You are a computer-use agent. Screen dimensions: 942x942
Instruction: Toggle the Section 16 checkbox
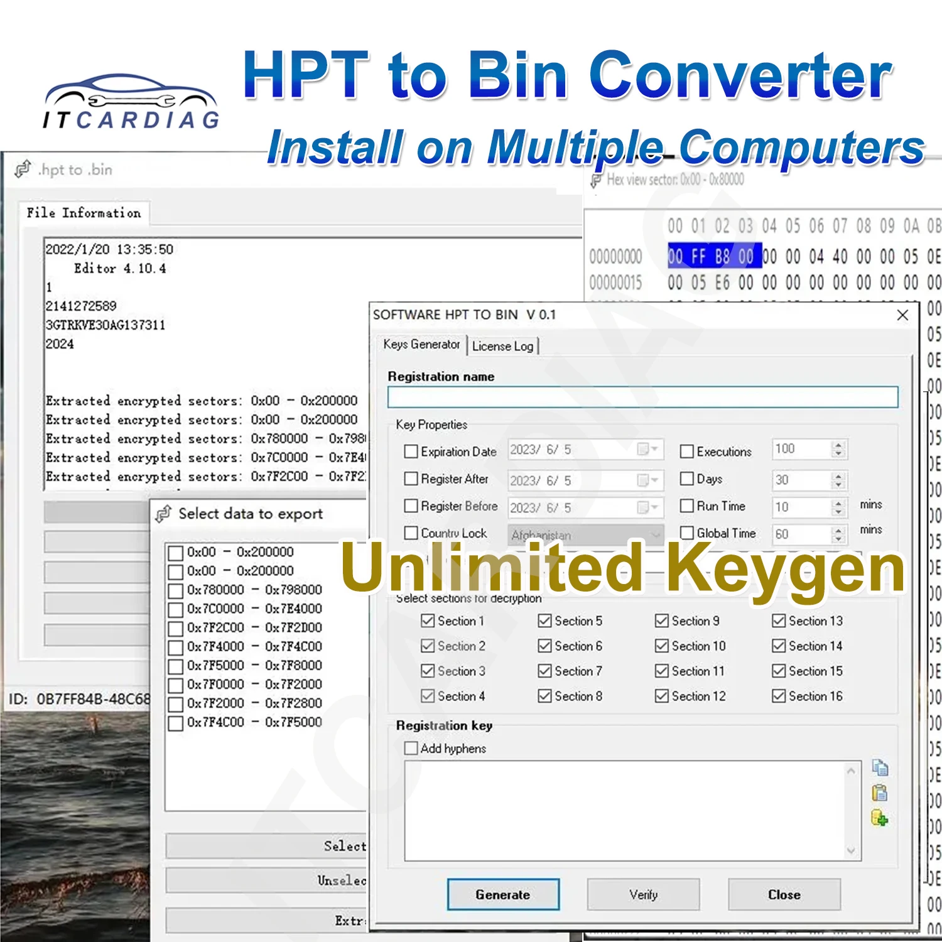pos(779,696)
